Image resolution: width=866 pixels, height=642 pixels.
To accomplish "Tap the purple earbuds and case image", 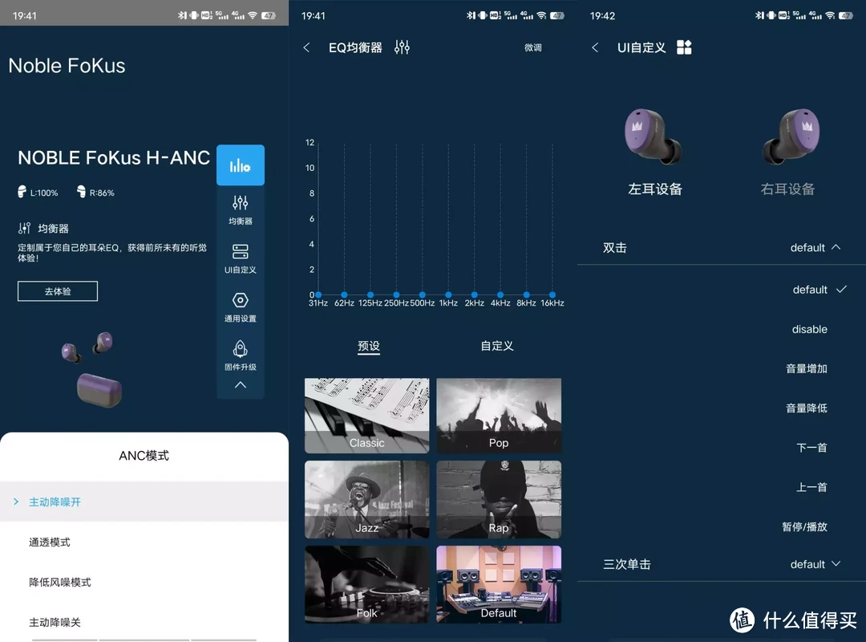I will [91, 369].
